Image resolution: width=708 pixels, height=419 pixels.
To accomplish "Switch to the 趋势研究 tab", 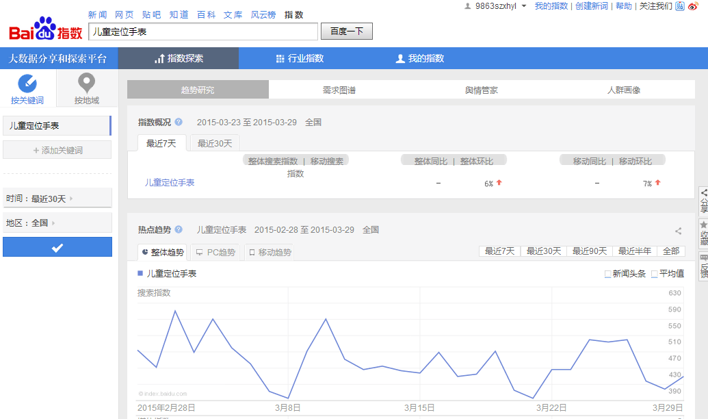I will coord(198,90).
